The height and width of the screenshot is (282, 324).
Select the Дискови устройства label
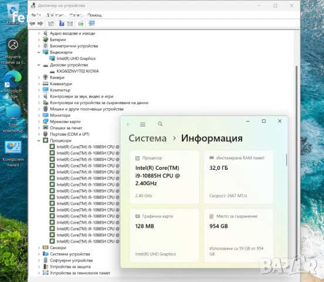69,65
